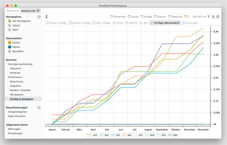This screenshot has height=145, width=227.
Task: Select the green Alle Wertpapiere icon
Action: [x=9, y=21]
